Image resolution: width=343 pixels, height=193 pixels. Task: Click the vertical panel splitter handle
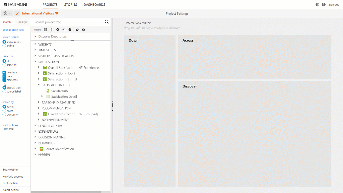[113, 105]
